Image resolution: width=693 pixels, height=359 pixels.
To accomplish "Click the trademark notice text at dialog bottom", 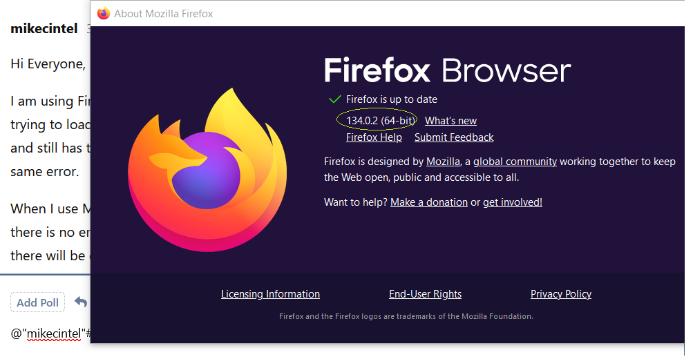I will click(406, 316).
